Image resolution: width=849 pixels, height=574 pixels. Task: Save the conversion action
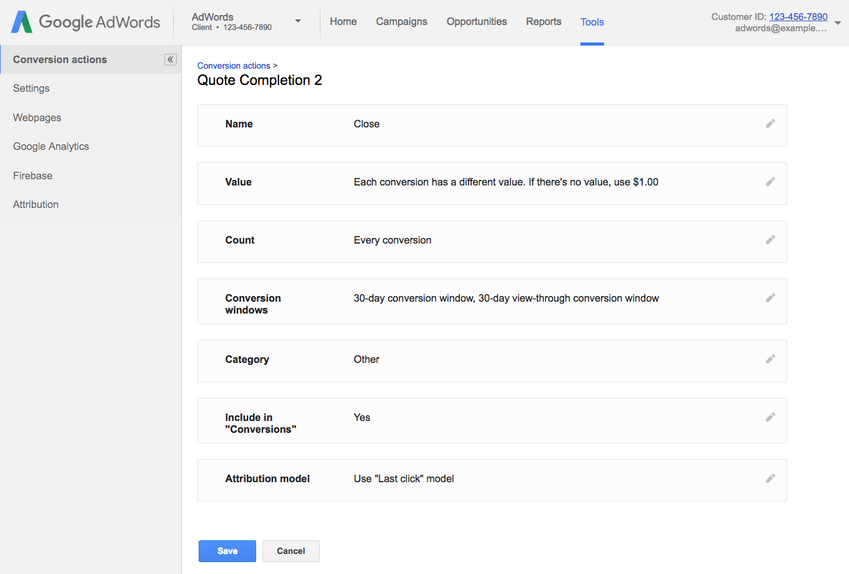pyautogui.click(x=227, y=551)
